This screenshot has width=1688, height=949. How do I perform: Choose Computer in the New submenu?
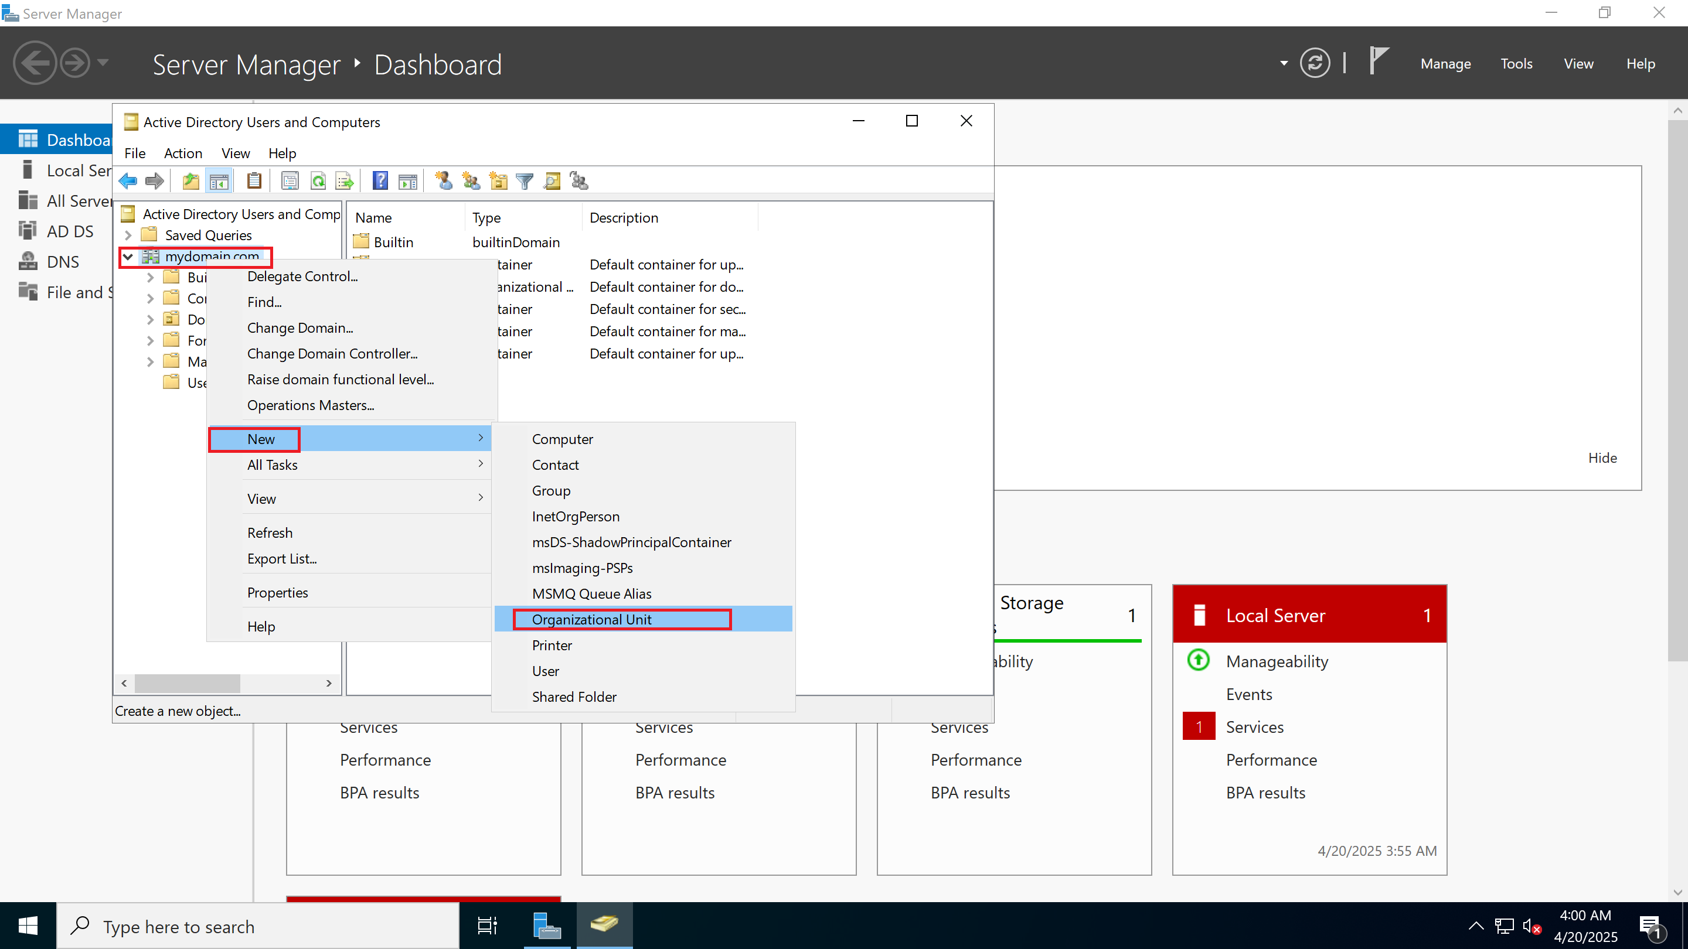(643, 439)
